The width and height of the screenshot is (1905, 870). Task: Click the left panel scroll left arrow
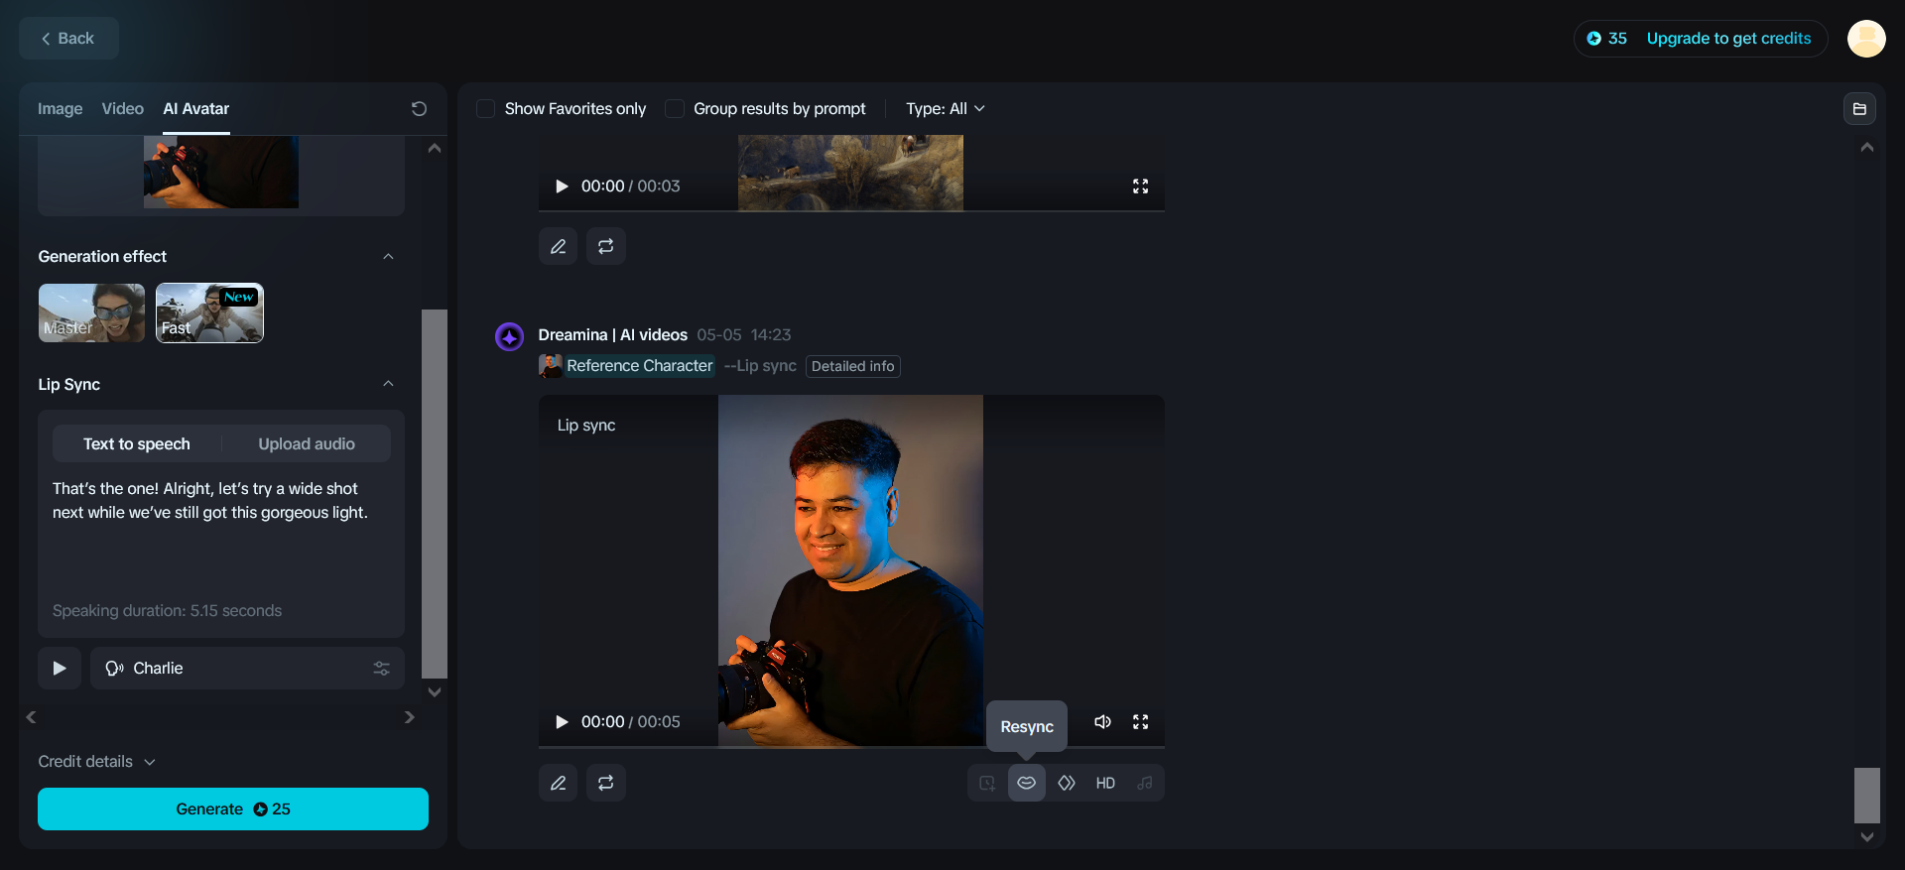click(x=32, y=717)
